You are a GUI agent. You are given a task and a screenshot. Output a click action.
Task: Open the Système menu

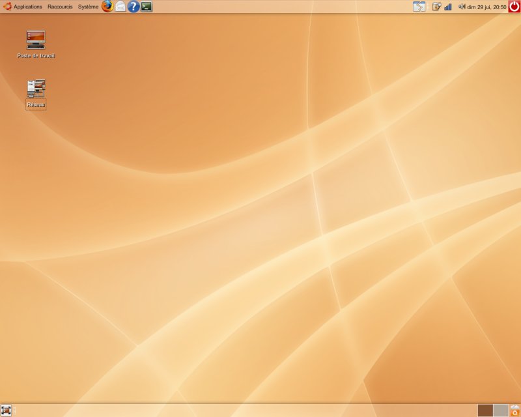pos(88,7)
